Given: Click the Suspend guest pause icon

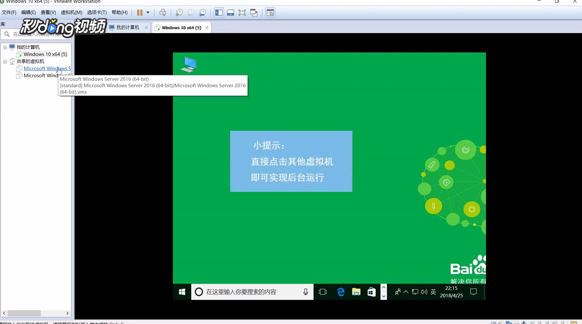Looking at the screenshot, I should (140, 12).
